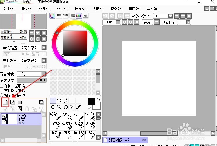Hide 图层1 using the eye icon
The image size is (217, 146).
tap(4, 116)
